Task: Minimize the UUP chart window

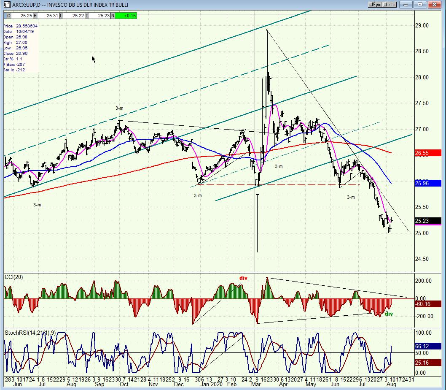Action: (406, 5)
